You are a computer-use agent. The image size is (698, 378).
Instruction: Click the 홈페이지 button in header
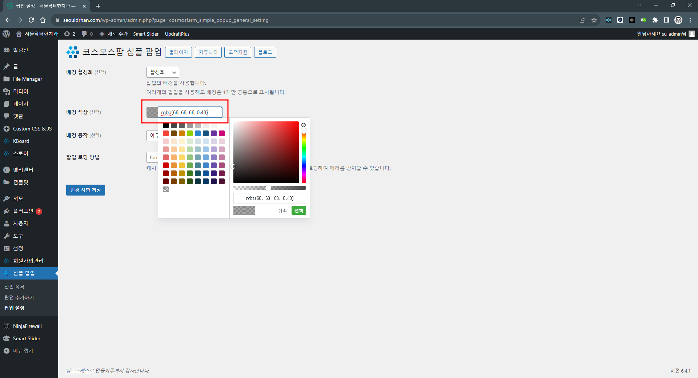178,52
